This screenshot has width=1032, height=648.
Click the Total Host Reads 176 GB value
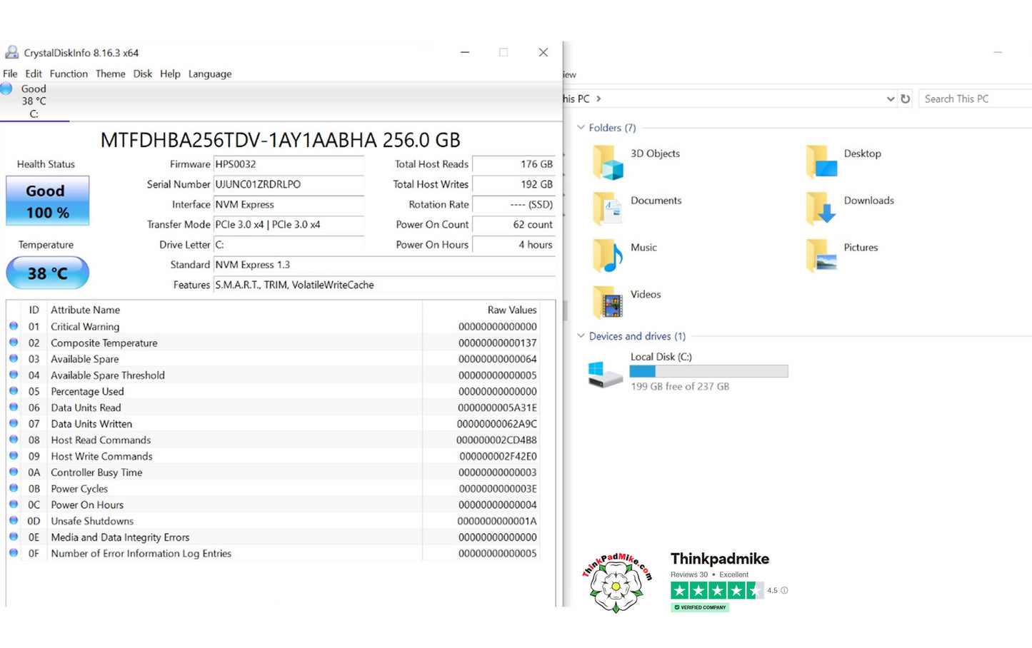tap(514, 164)
